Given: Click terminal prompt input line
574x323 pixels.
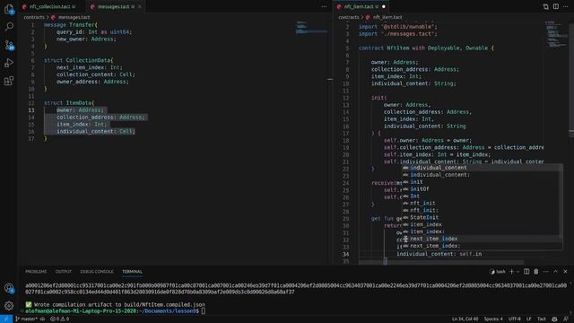Looking at the screenshot, I should 115,311.
